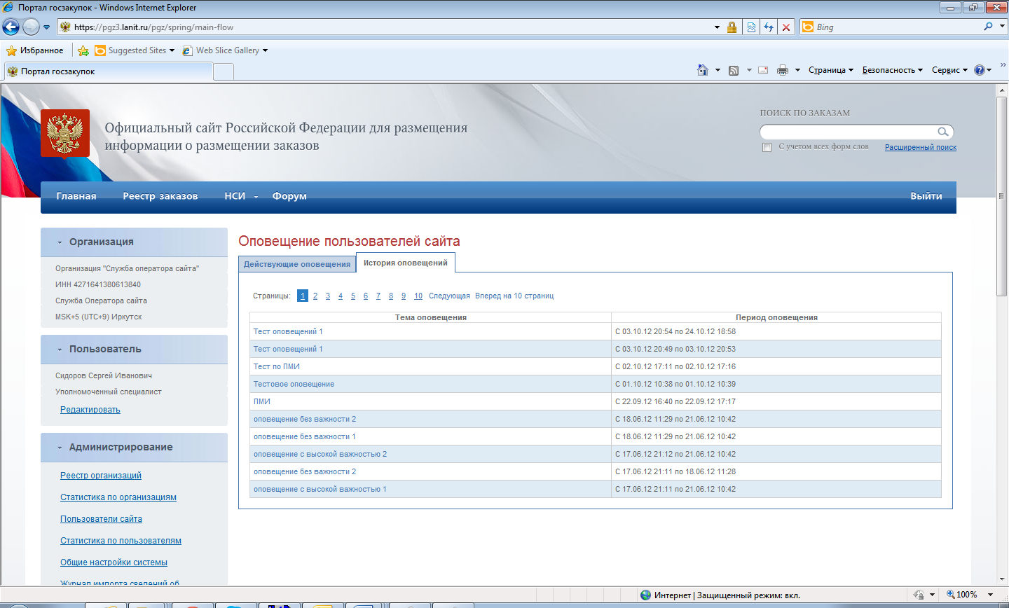The height and width of the screenshot is (608, 1009).
Task: Click the browser address bar URL
Action: point(153,27)
